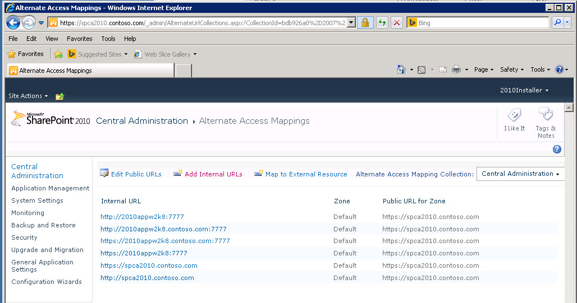Screen dimensions: 577x303
Task: Select the Alternate Access Mappings tab
Action: [90, 71]
